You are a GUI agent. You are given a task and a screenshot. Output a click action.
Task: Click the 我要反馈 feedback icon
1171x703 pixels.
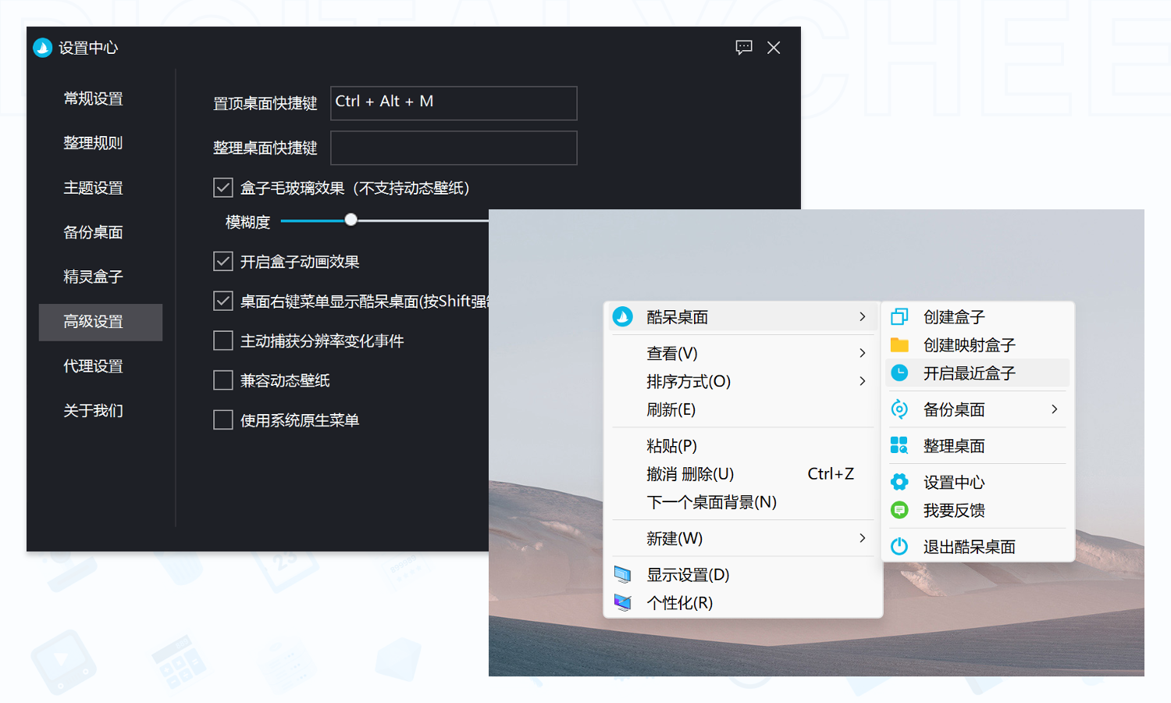point(899,510)
